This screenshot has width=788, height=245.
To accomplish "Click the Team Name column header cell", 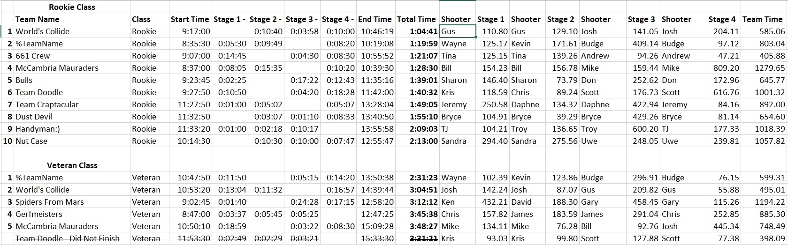I will click(x=72, y=19).
